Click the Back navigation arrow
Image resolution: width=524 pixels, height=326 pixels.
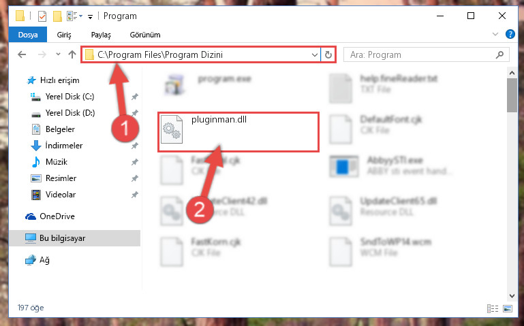point(22,54)
